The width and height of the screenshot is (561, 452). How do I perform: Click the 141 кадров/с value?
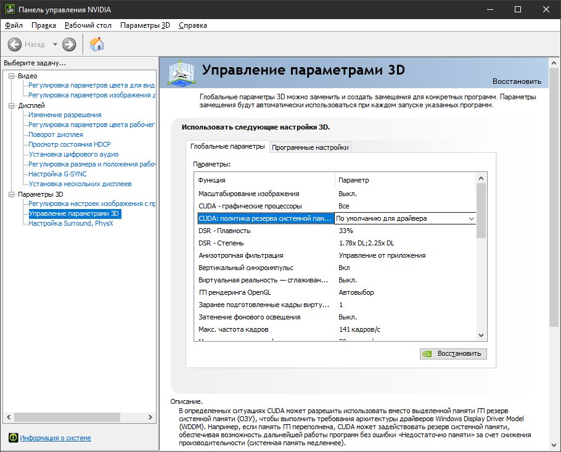359,330
